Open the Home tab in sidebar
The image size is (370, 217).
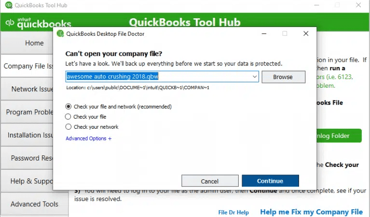34,43
